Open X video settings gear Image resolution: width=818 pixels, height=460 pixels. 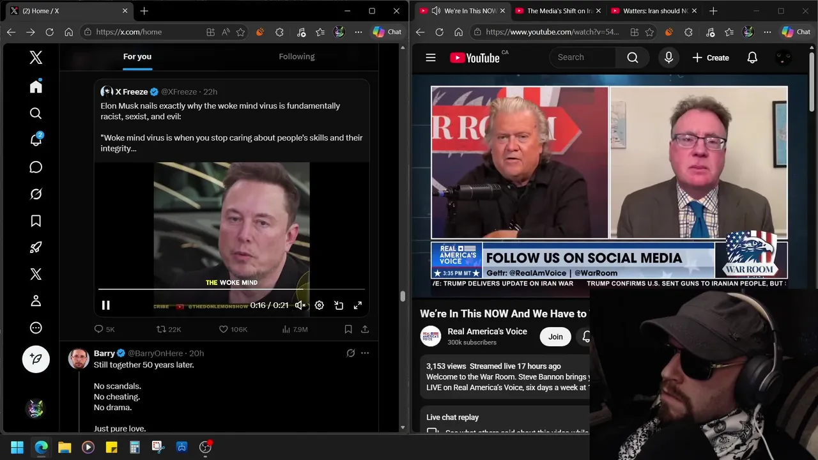pos(320,305)
